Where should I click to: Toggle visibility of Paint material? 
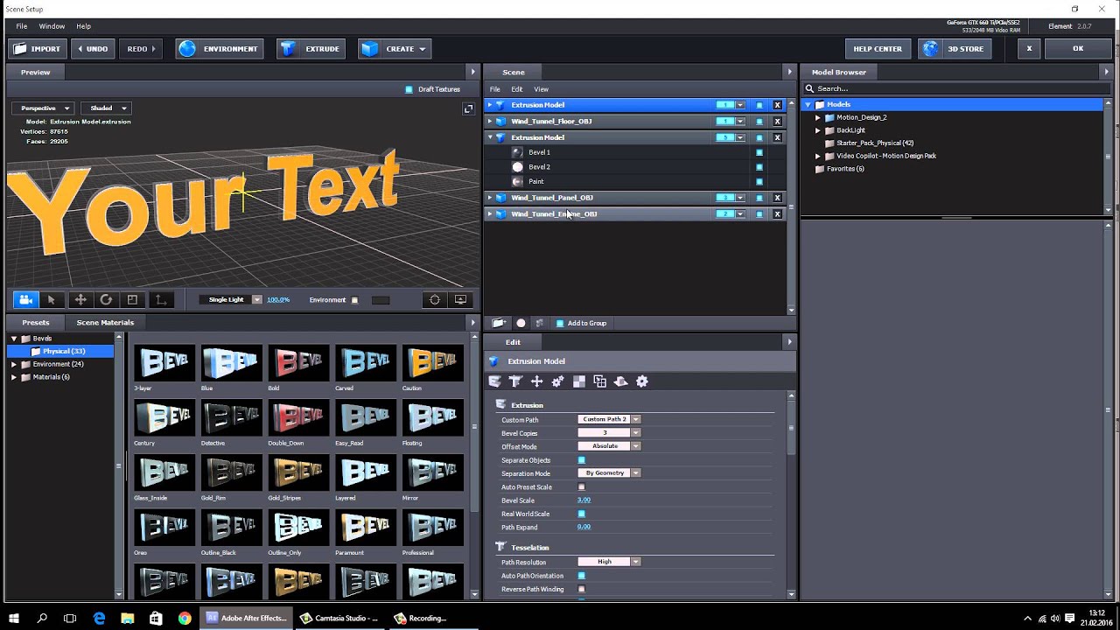coord(759,181)
